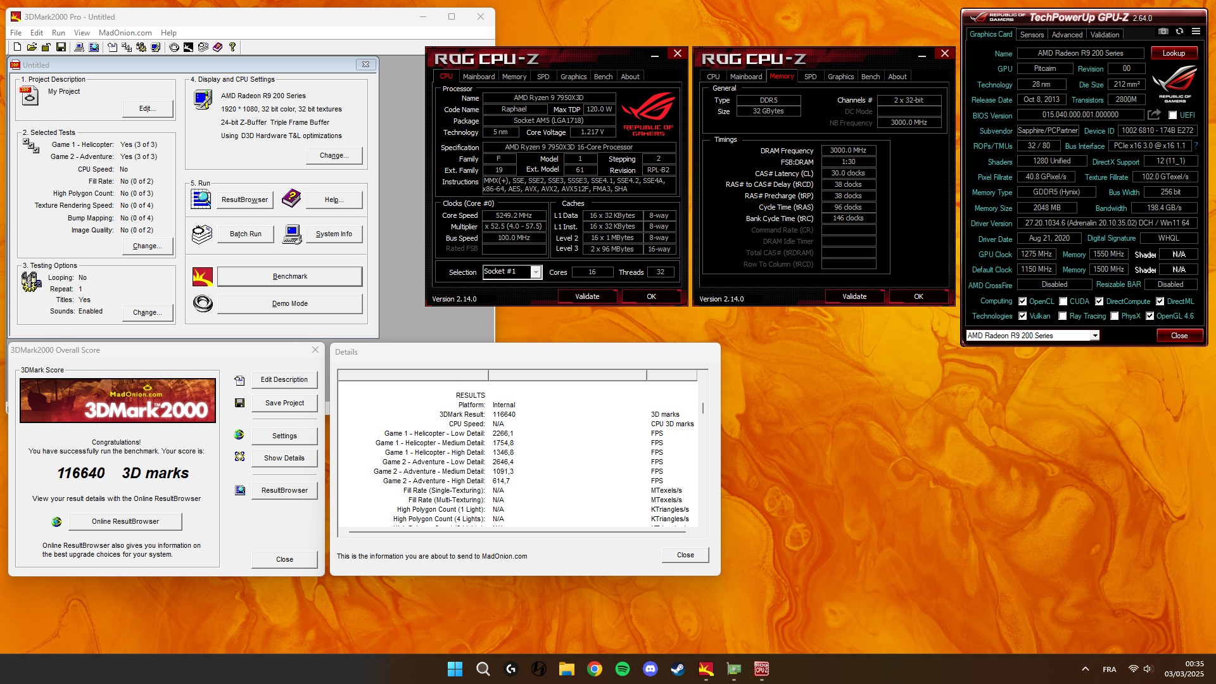
Task: Toggle the Ray Tracing checkbox
Action: 1063,316
